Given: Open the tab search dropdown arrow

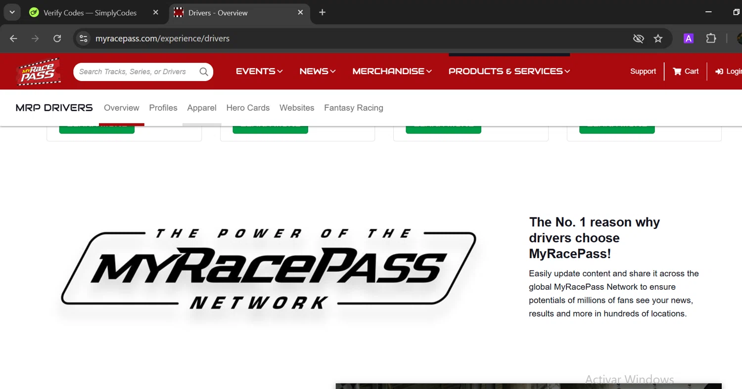Looking at the screenshot, I should coord(12,12).
